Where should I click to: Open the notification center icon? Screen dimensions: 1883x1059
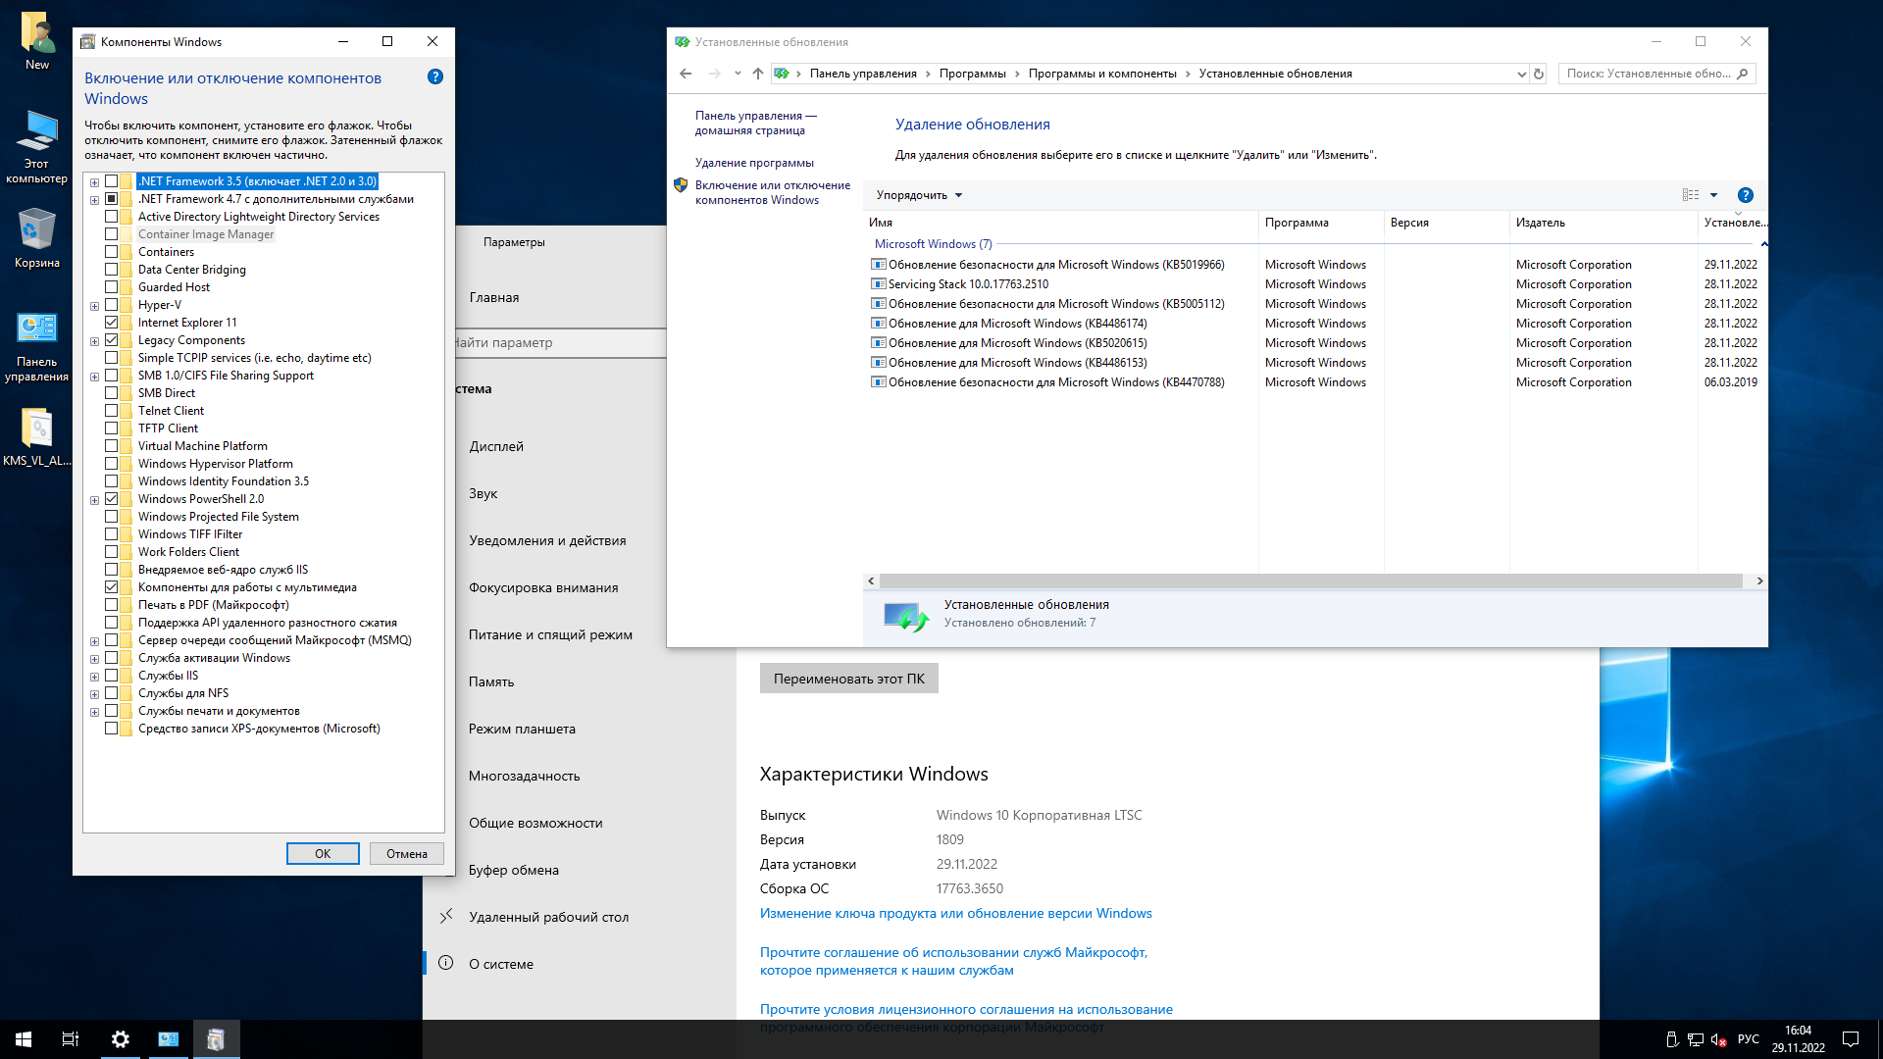click(x=1850, y=1039)
